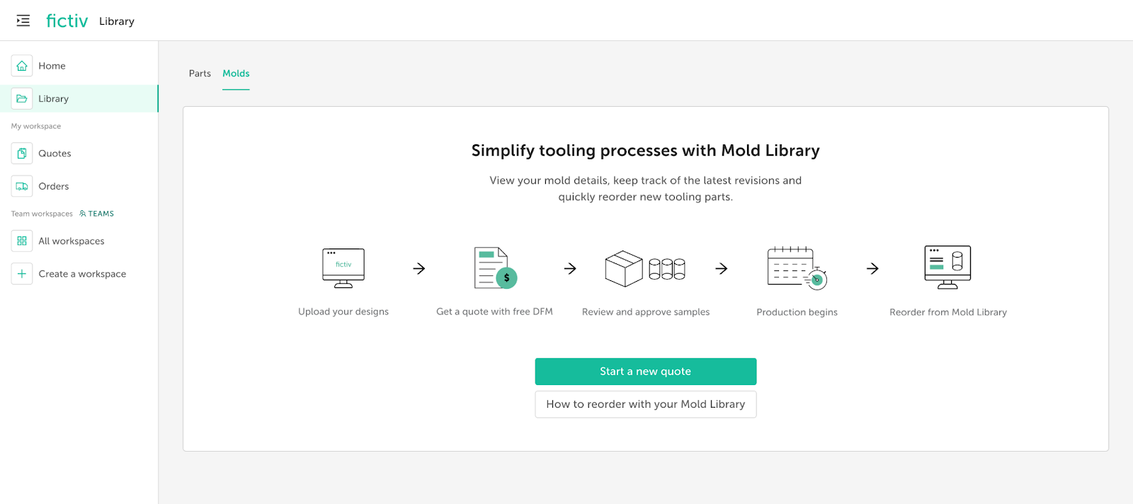
Task: Click the Library folder icon
Action: tap(22, 99)
